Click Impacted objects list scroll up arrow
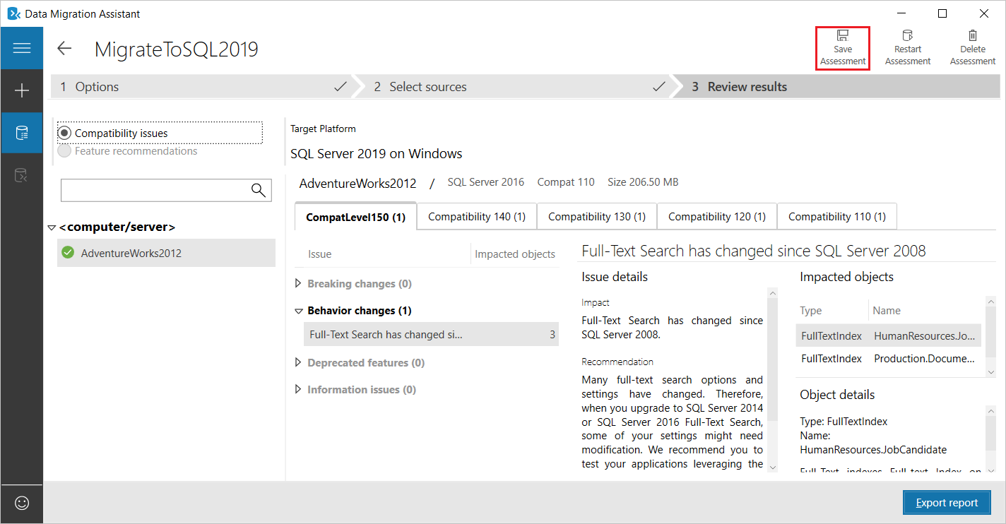1006x524 pixels. point(991,302)
